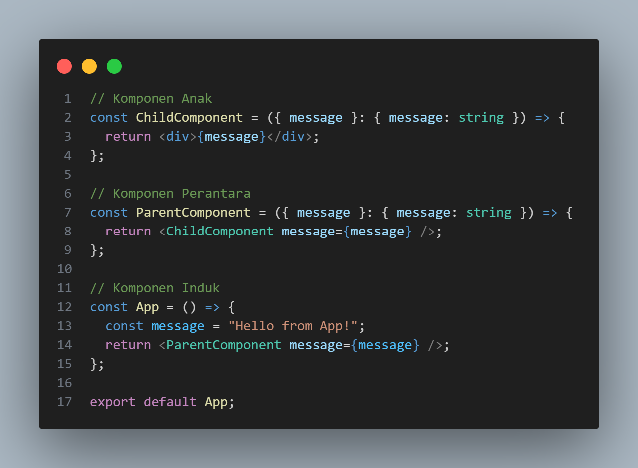Click ParentComponent in the line 7 declaration
The width and height of the screenshot is (638, 468).
coord(193,213)
